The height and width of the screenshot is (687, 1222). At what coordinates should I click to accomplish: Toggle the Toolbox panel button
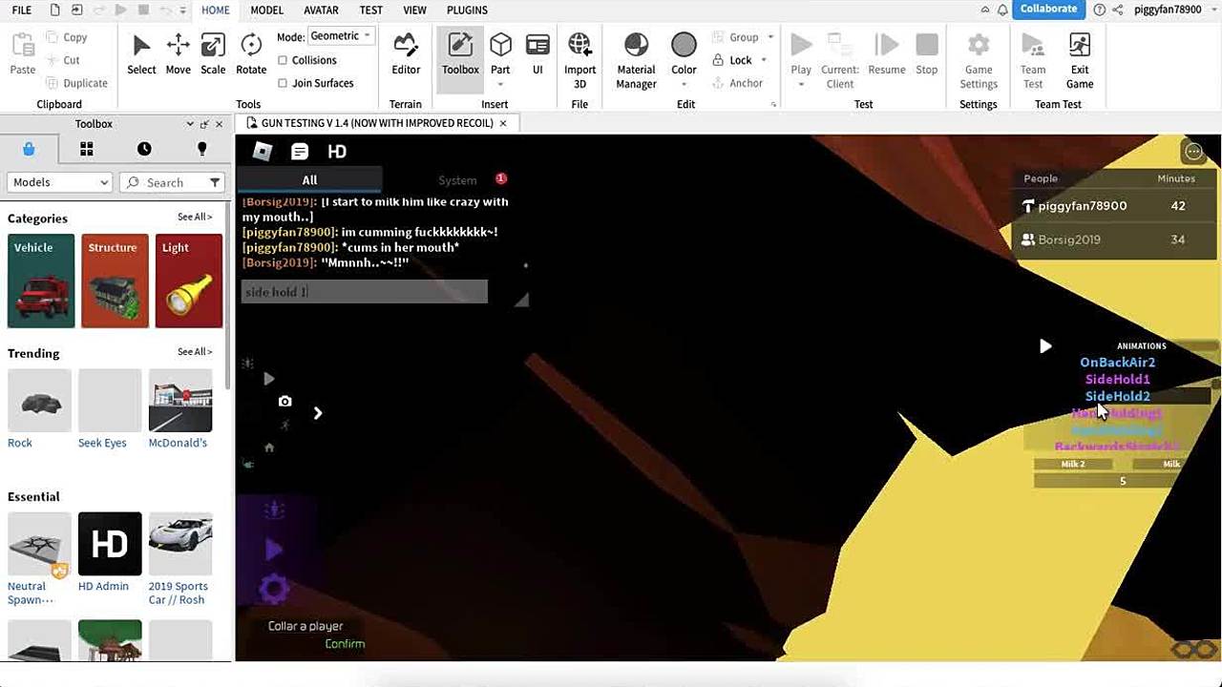point(460,53)
